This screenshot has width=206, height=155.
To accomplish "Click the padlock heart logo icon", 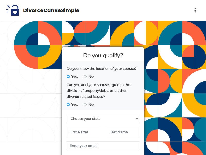I will point(13,10).
